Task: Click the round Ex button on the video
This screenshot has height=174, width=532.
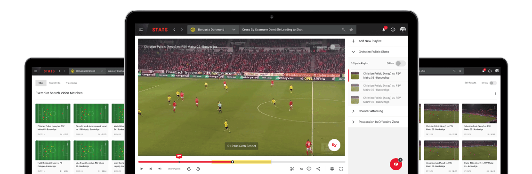Action: (x=334, y=145)
